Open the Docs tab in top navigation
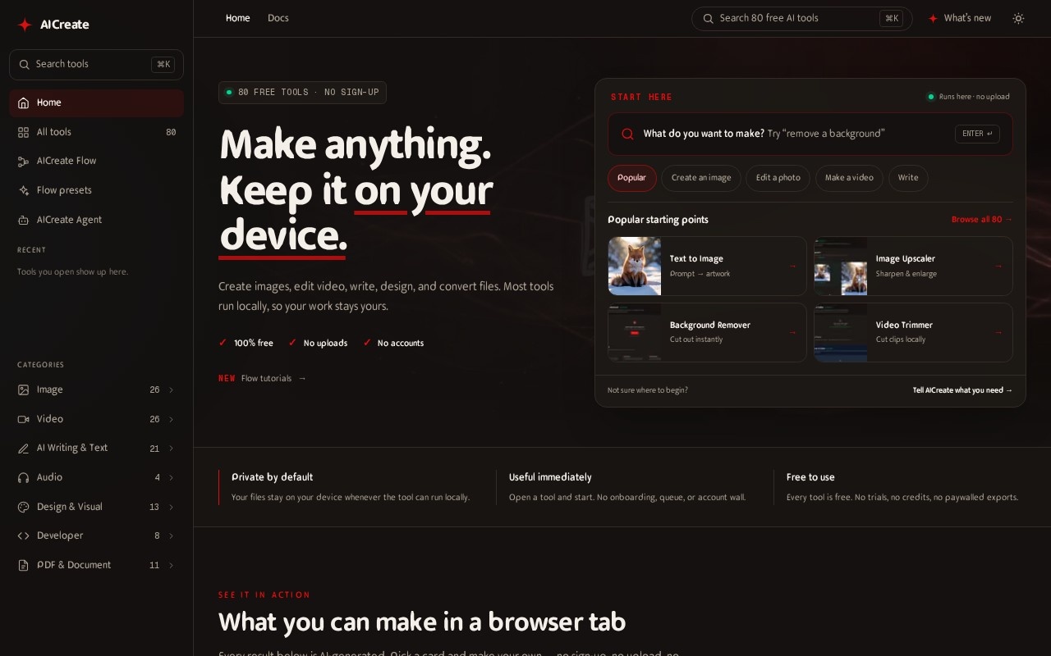The image size is (1051, 656). tap(278, 18)
